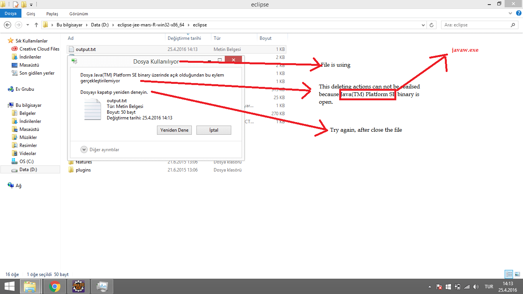Select Sık Kullanılanlar in the sidebar
Viewport: 523px width, 294px height.
(x=31, y=41)
